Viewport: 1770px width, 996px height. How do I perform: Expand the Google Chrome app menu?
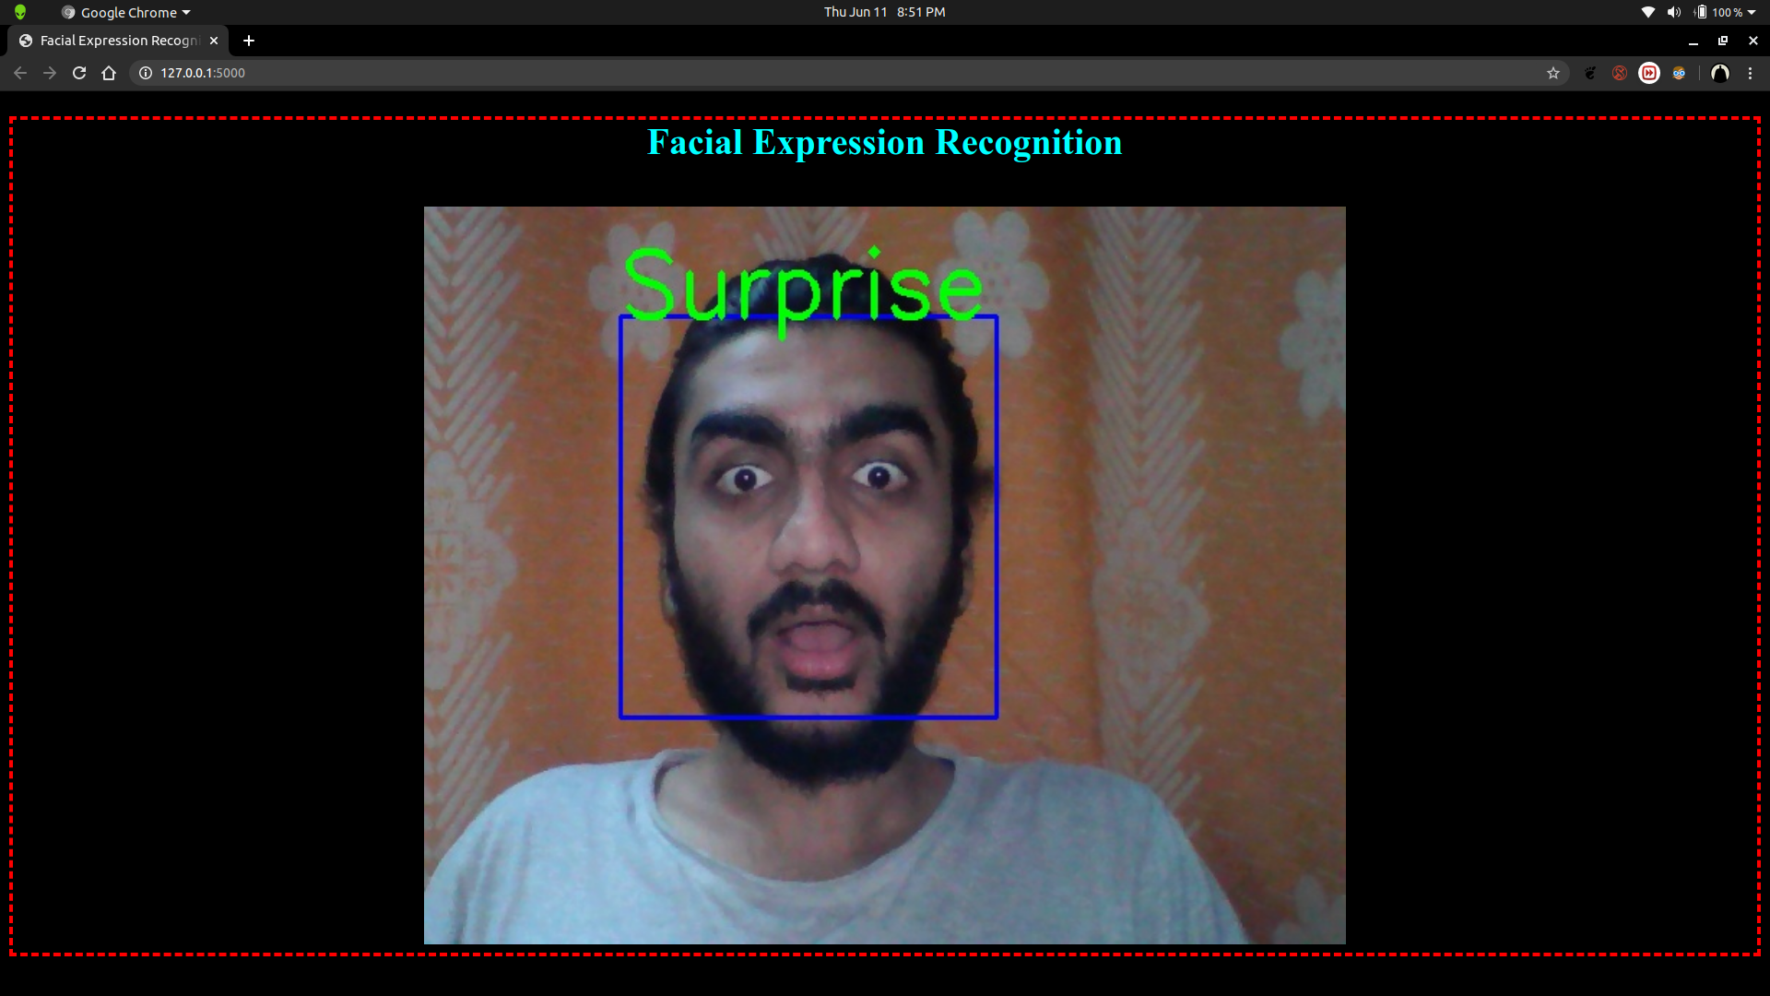[126, 12]
